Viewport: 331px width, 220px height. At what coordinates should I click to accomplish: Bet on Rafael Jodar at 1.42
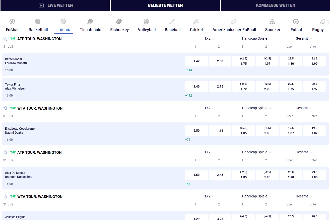click(x=196, y=61)
